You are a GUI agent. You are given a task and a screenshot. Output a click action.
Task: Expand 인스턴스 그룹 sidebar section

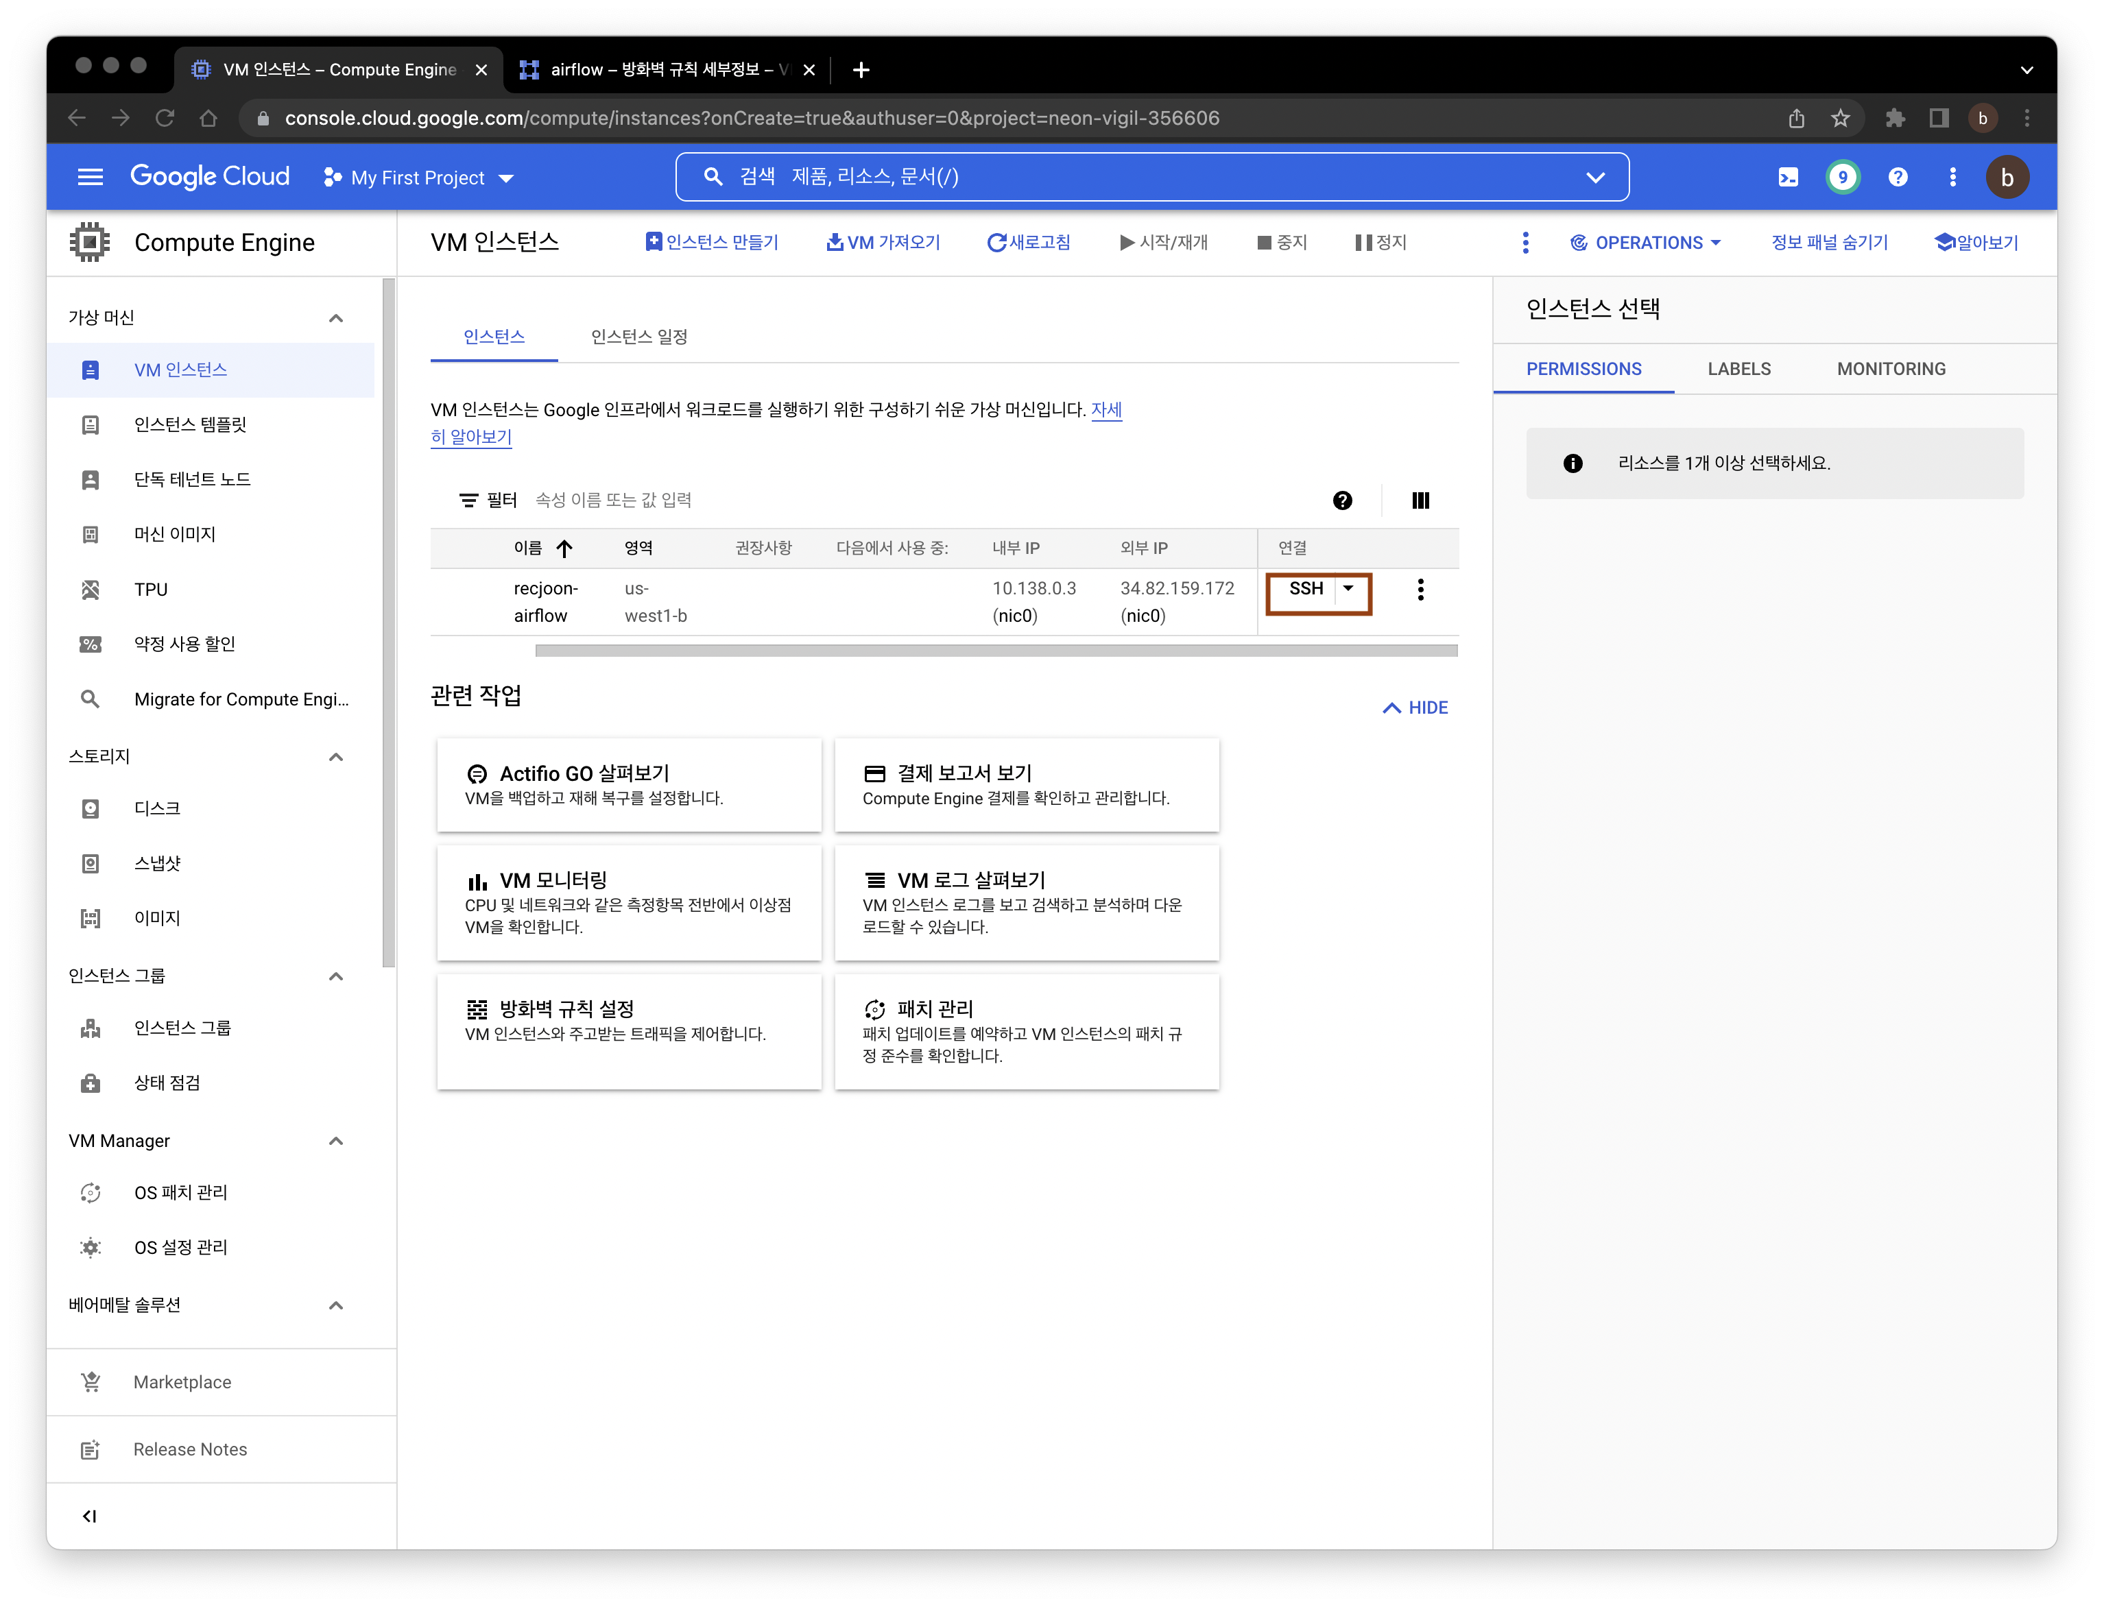pyautogui.click(x=336, y=974)
